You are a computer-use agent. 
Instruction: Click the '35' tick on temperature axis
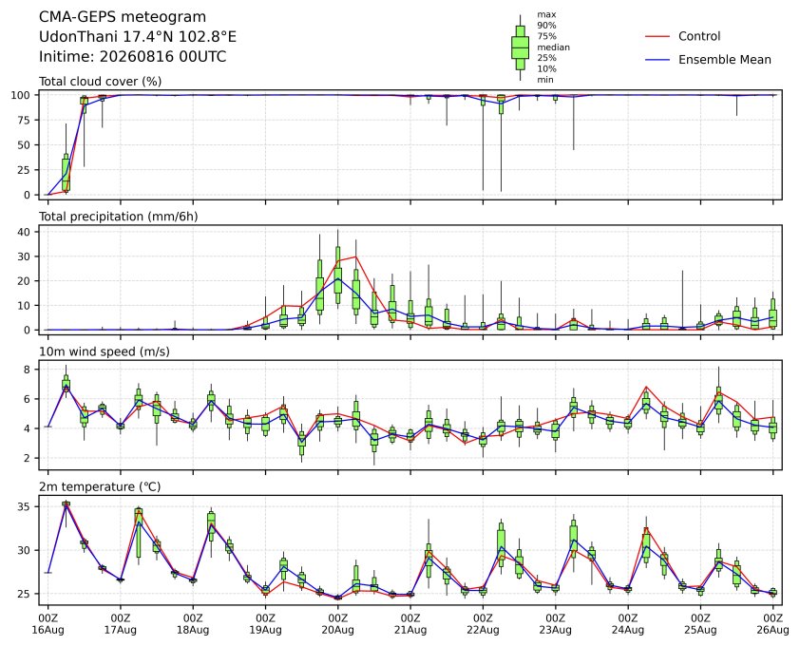tap(24, 506)
